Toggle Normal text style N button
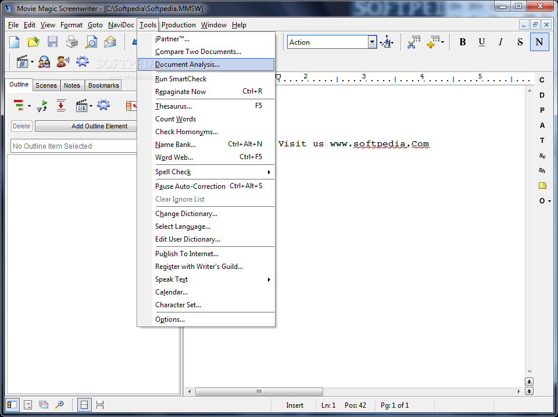Screen dimensions: 558x417 coord(539,42)
